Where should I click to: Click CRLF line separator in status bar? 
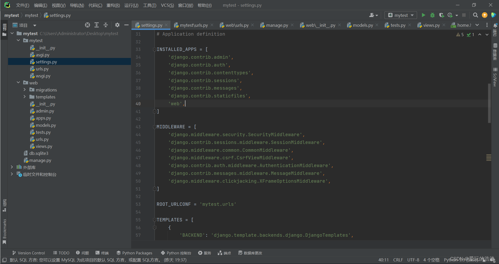(x=398, y=260)
